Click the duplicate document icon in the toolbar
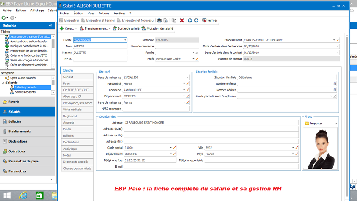 [174, 20]
